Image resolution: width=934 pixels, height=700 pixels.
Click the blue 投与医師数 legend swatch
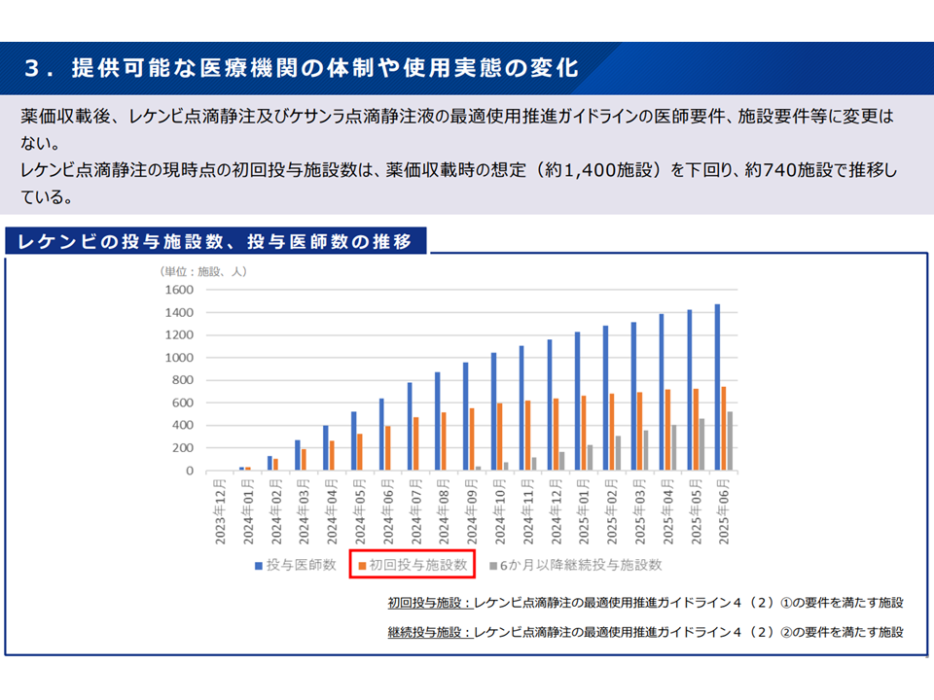(x=259, y=566)
